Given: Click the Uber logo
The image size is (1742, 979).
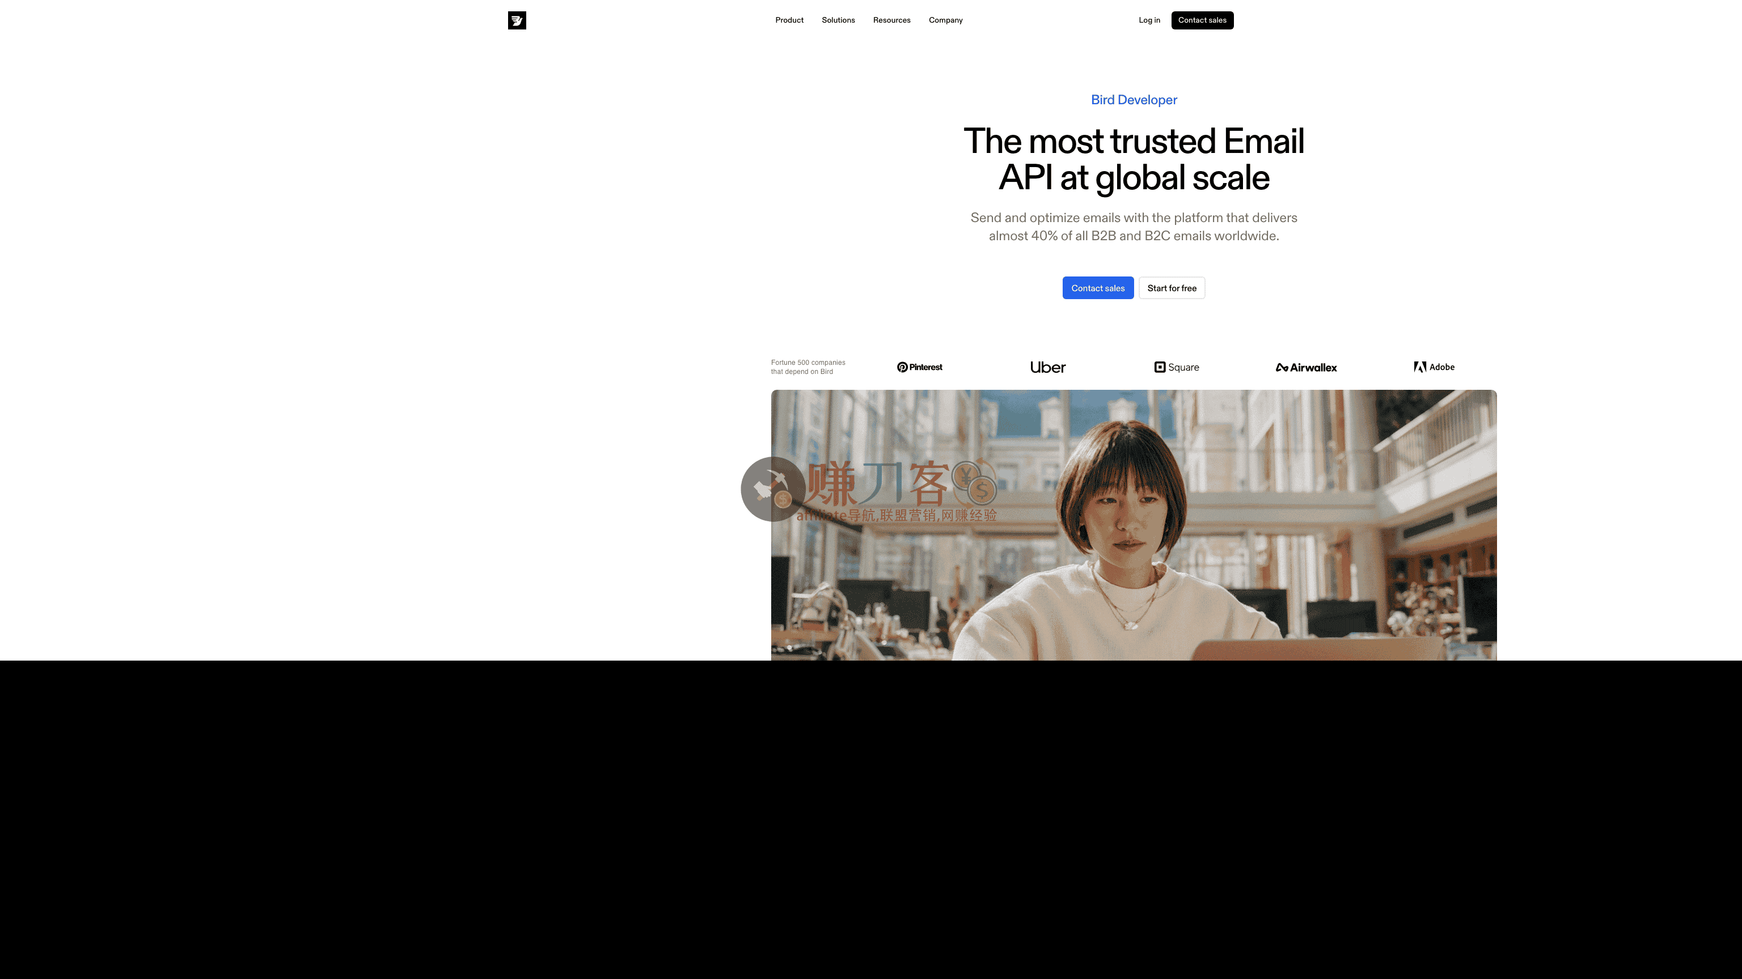Looking at the screenshot, I should point(1047,367).
